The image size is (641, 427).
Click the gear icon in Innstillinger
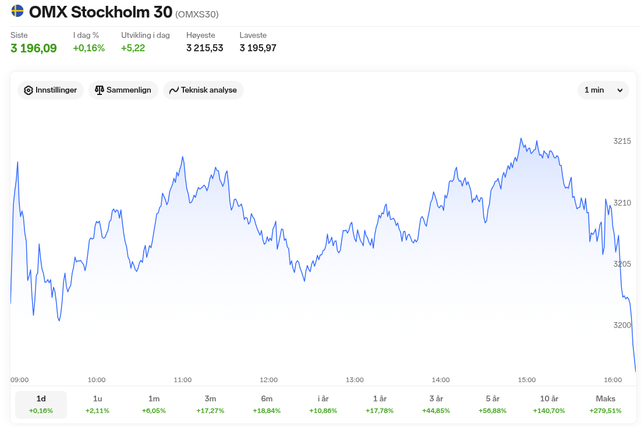[x=29, y=90]
